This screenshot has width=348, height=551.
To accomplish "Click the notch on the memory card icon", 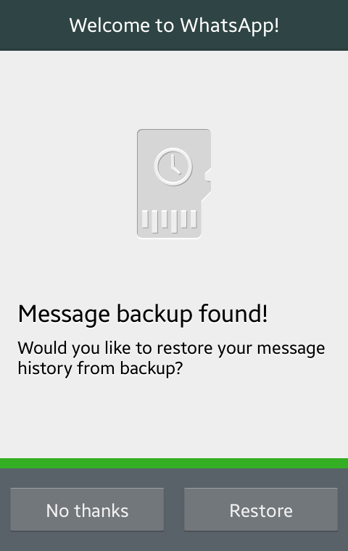I will coord(208,175).
